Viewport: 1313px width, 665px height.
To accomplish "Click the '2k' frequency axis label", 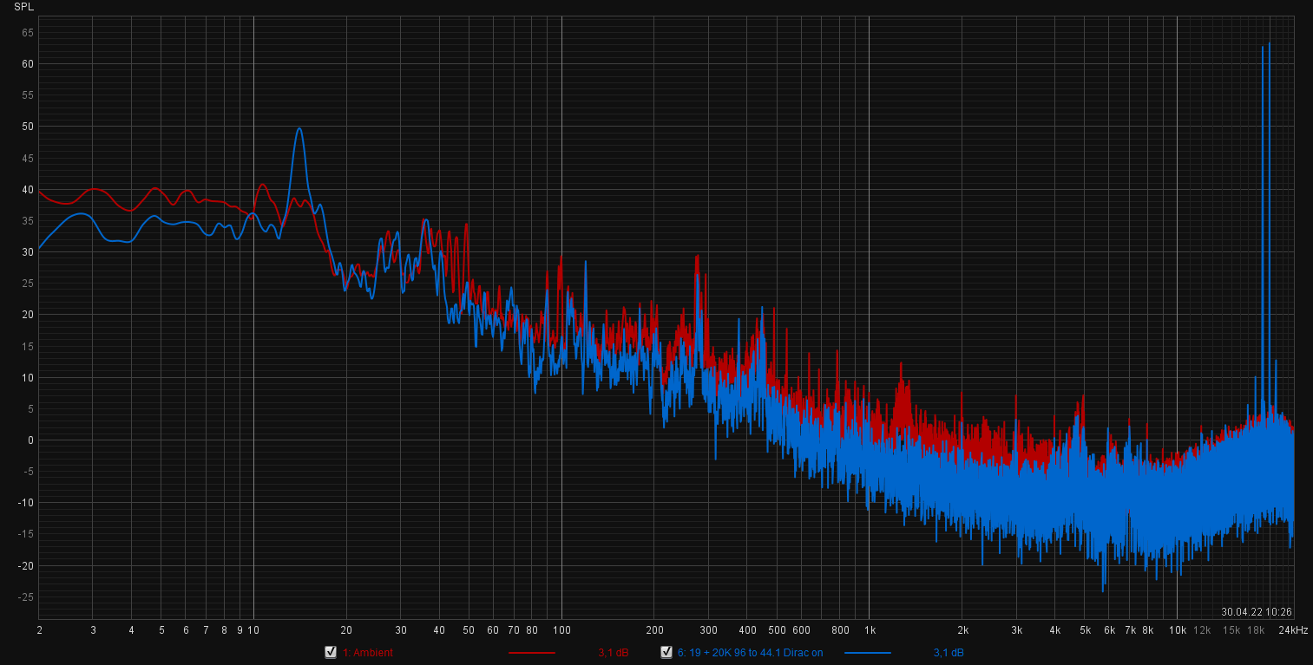I will [962, 629].
